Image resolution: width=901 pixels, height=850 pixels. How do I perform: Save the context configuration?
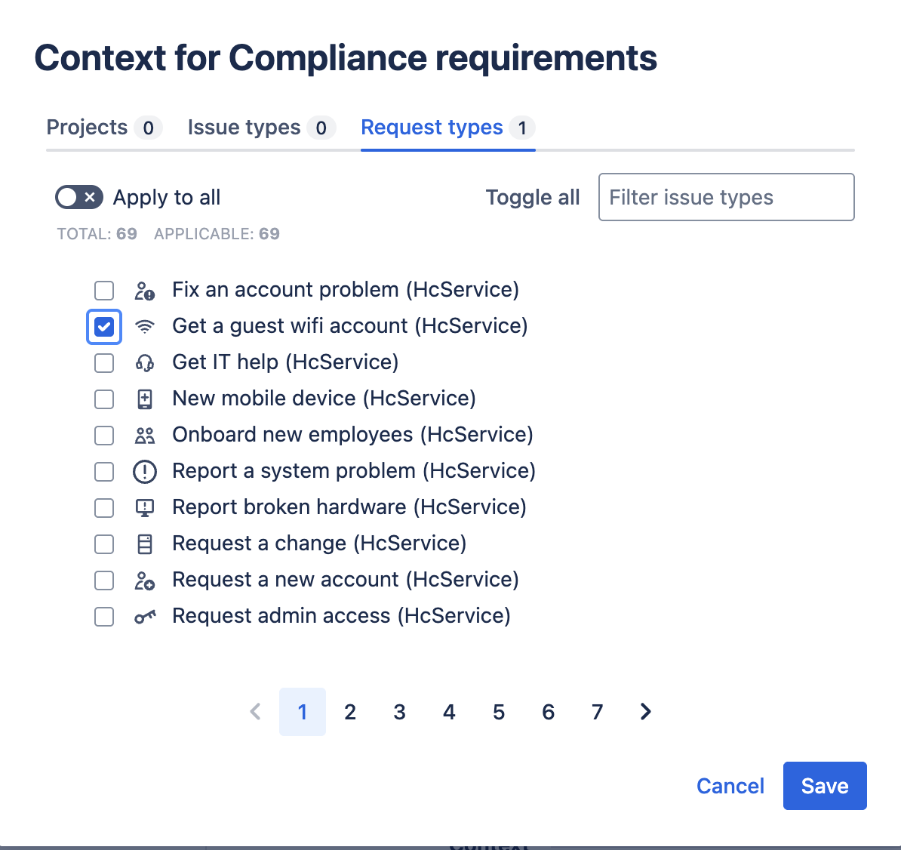coord(824,786)
